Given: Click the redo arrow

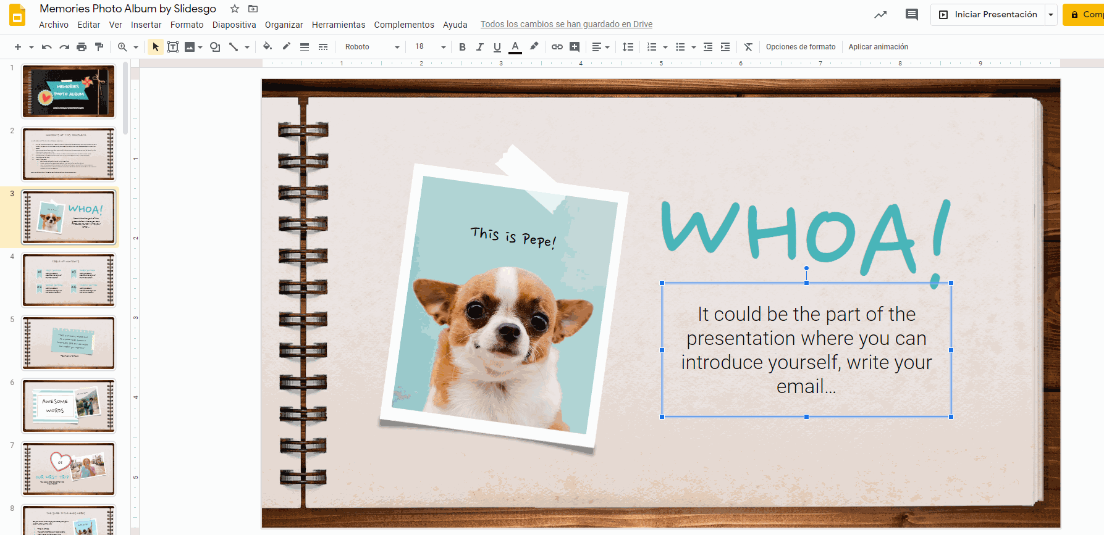Looking at the screenshot, I should pos(64,47).
